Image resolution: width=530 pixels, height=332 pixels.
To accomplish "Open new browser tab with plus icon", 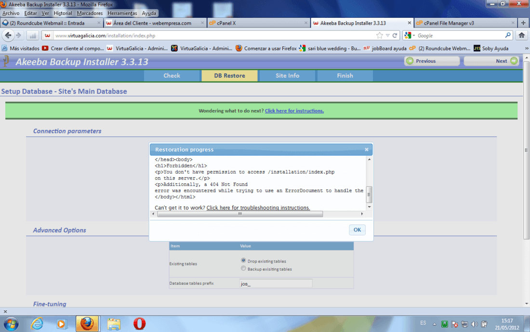I will (523, 23).
